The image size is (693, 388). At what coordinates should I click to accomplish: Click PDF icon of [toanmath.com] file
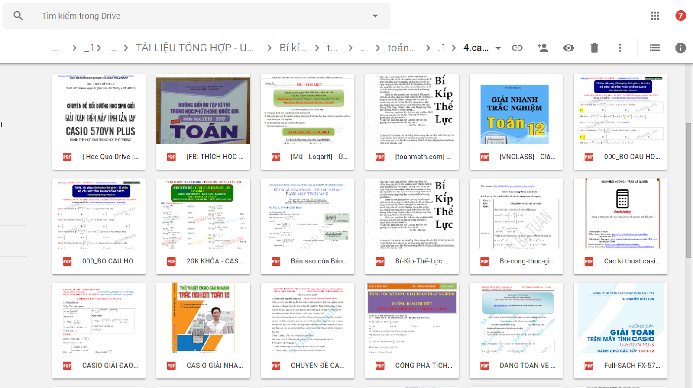point(380,157)
